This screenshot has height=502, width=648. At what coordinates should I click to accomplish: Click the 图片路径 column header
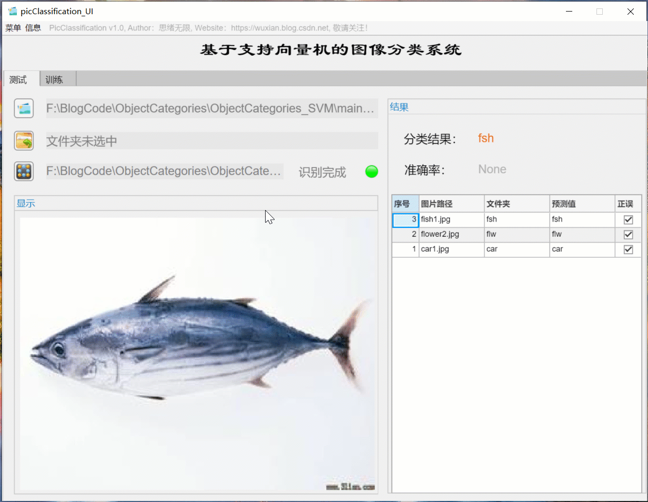pyautogui.click(x=452, y=204)
